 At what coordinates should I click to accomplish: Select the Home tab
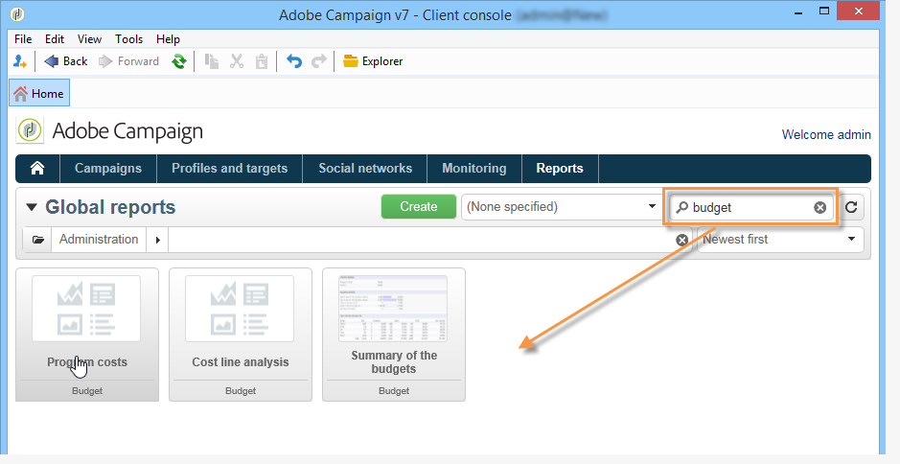coord(39,93)
